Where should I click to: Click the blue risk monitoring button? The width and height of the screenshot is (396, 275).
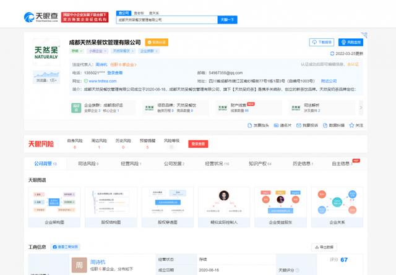(351, 42)
